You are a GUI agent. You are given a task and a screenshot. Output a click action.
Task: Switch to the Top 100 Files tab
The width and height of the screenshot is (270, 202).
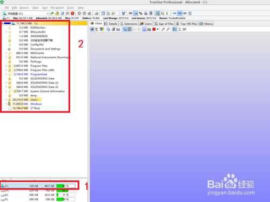pos(186,24)
